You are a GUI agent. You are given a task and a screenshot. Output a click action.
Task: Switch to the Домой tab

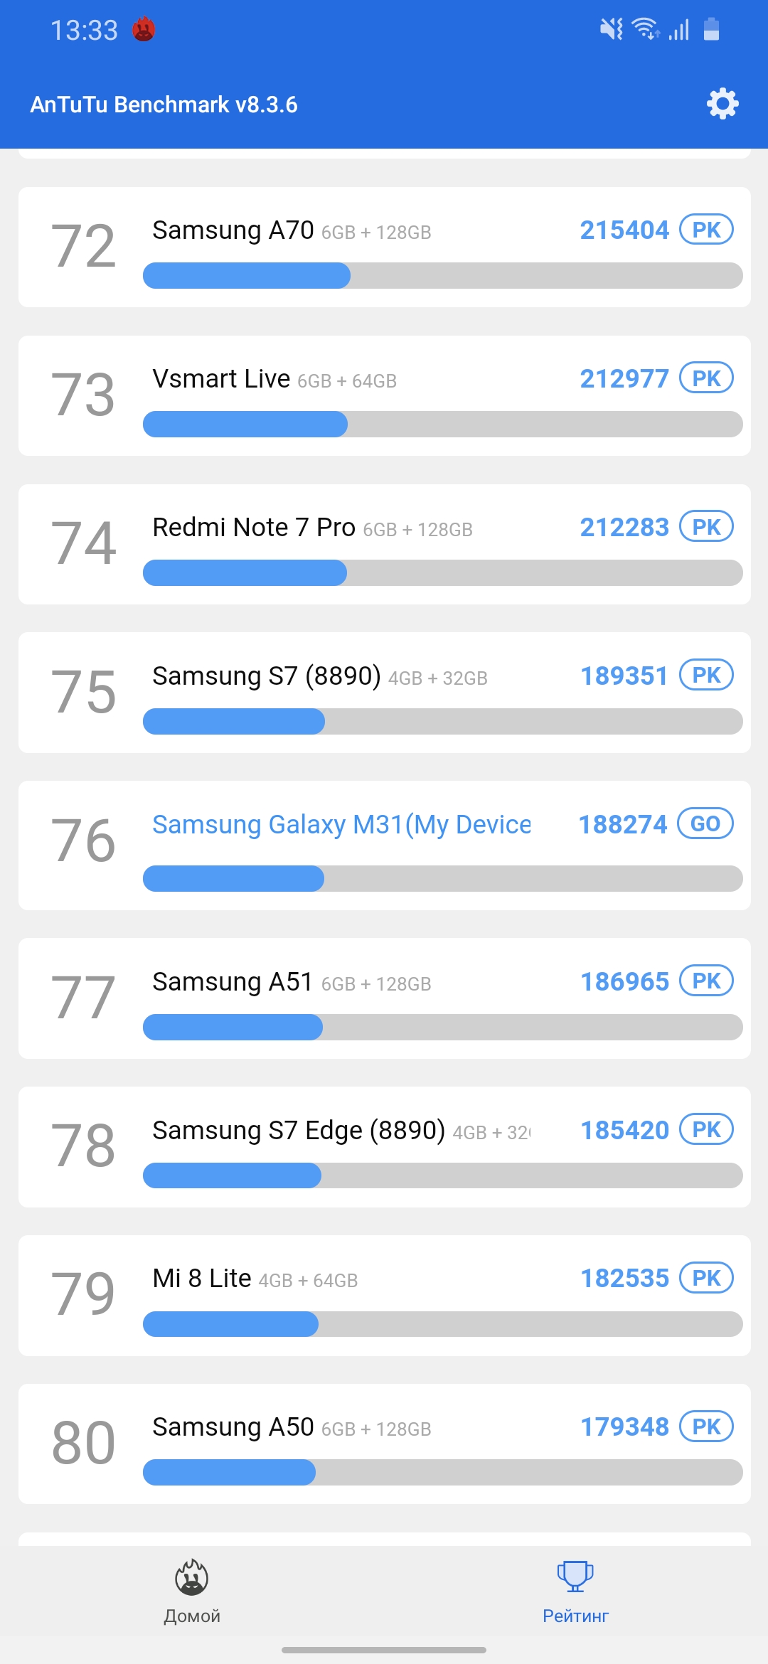192,1616
